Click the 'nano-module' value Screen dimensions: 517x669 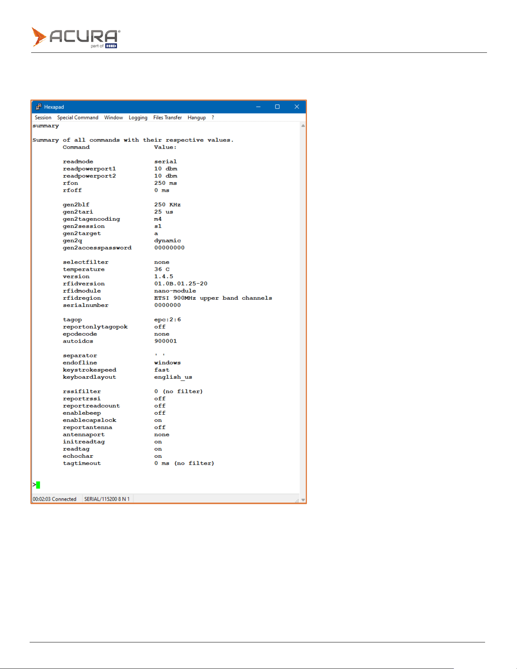175,291
